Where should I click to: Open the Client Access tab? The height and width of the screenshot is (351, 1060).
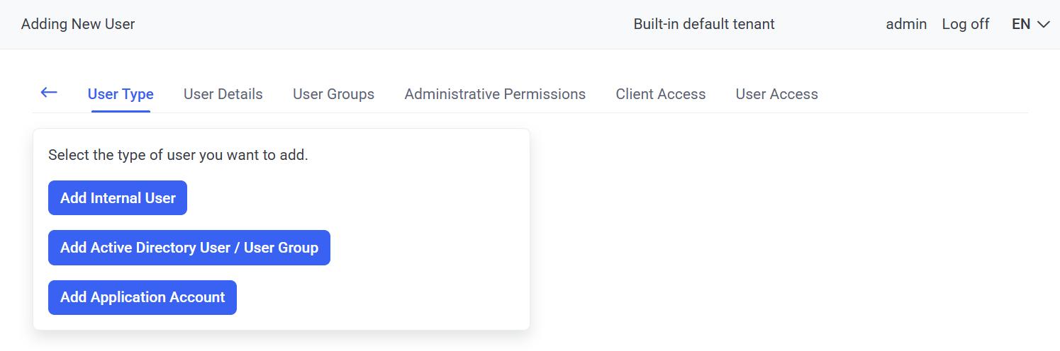click(660, 94)
